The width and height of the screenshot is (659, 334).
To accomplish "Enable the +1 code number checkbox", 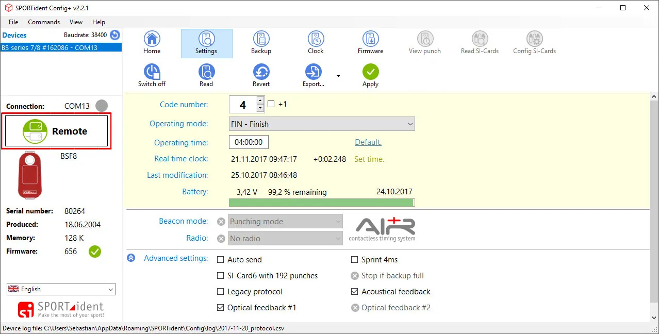I will [x=271, y=104].
